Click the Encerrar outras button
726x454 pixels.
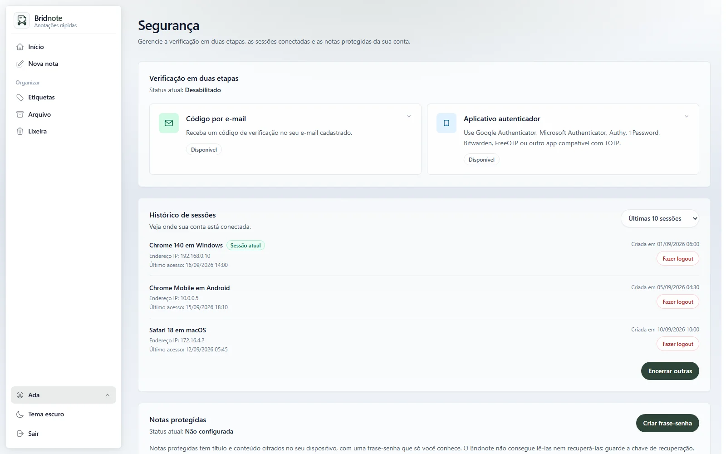[670, 371]
